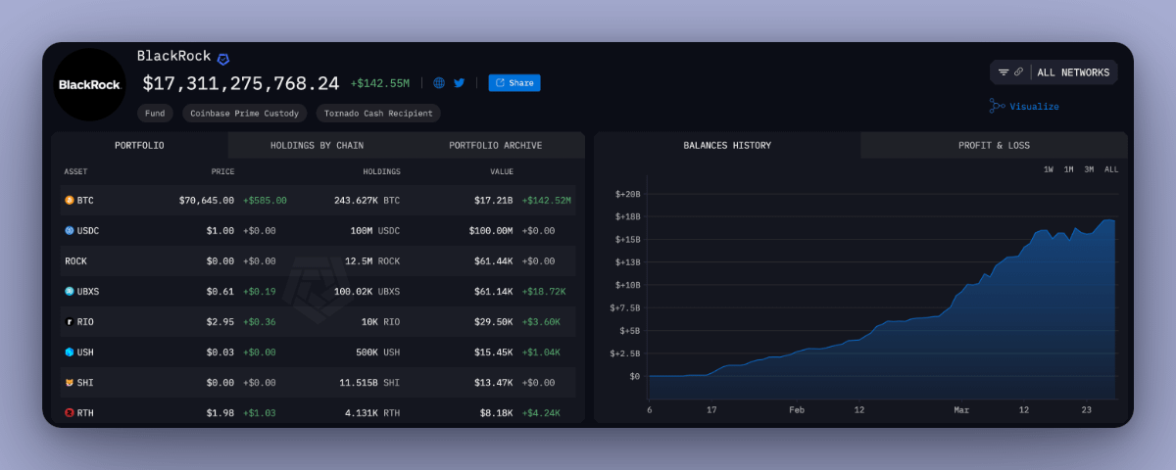Click the +$18.72K UBXS change

point(544,291)
